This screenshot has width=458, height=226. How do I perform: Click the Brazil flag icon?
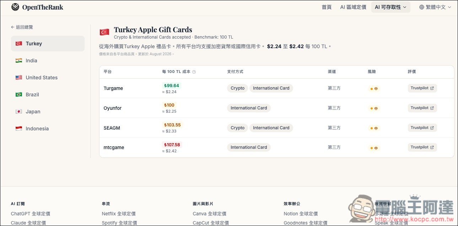pyautogui.click(x=18, y=95)
